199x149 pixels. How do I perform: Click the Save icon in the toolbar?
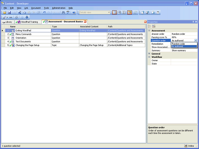tap(9, 12)
